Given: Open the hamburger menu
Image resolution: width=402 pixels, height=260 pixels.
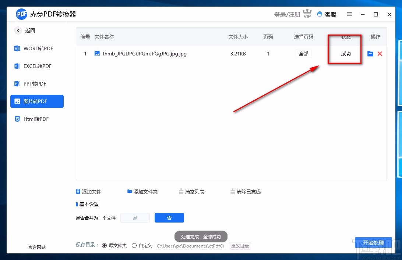Looking at the screenshot, I should [x=349, y=14].
